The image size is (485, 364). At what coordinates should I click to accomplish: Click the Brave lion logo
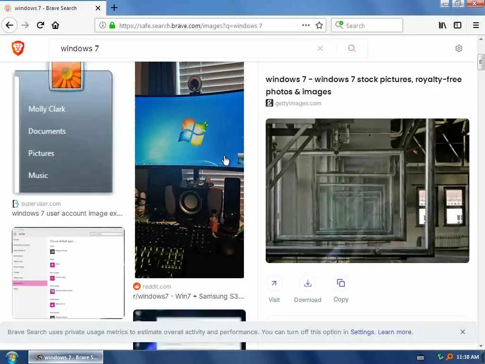(18, 48)
